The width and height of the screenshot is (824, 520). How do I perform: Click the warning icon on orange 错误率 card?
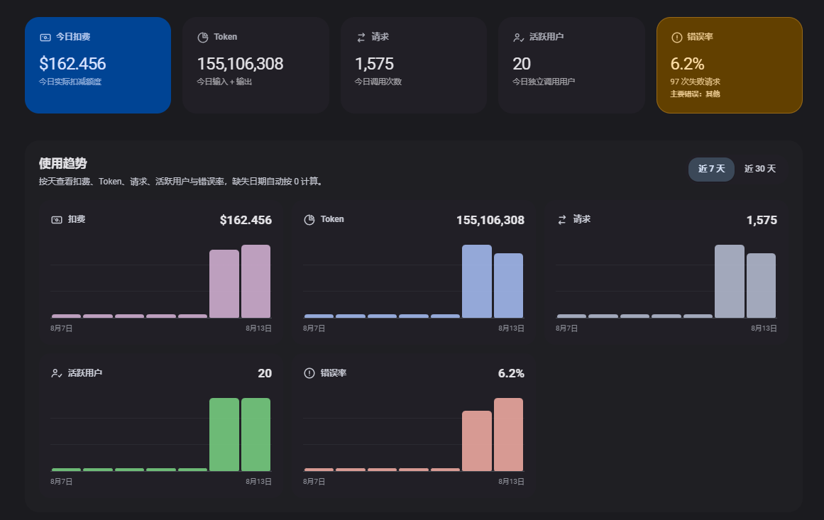pos(677,38)
